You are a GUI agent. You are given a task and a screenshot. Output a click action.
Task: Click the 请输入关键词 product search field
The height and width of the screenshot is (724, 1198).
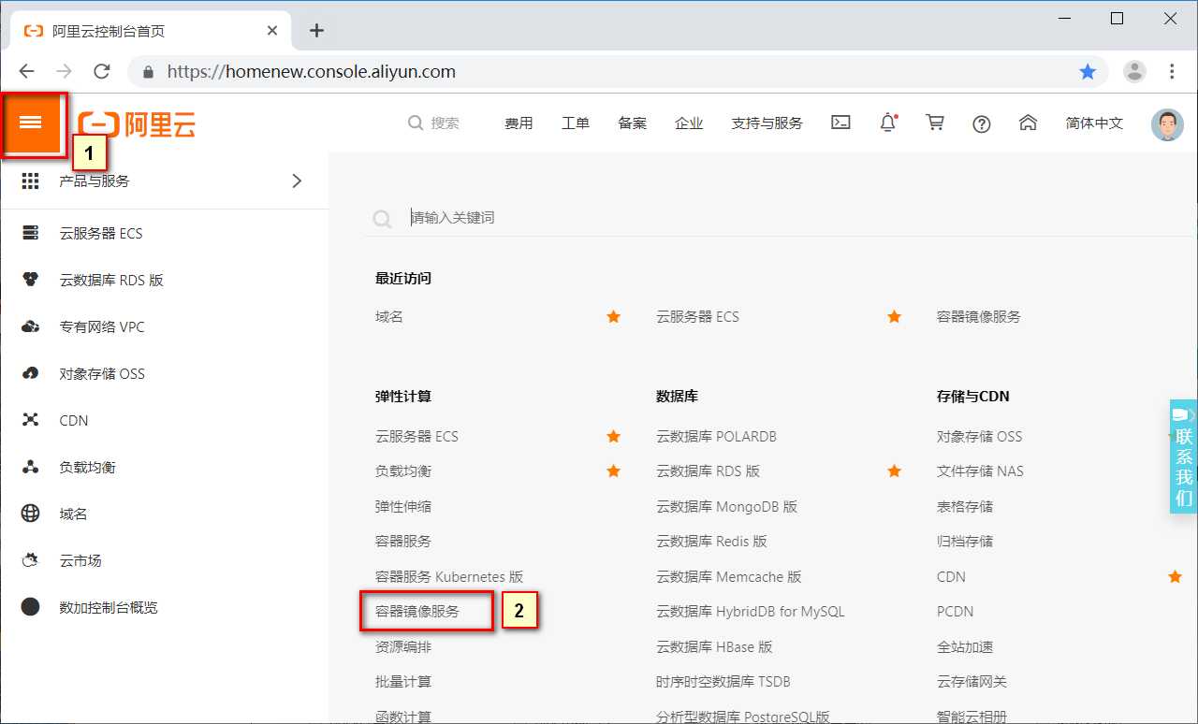coord(777,217)
